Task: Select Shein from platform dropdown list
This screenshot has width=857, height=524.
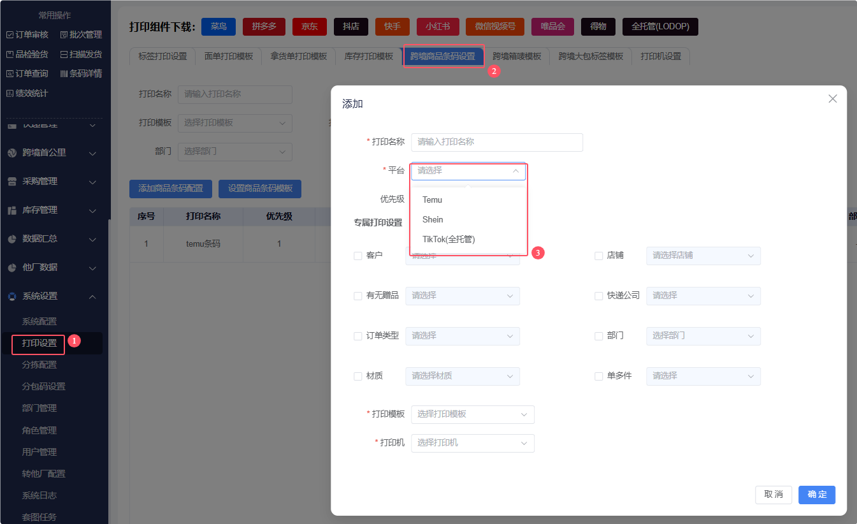Action: click(433, 219)
